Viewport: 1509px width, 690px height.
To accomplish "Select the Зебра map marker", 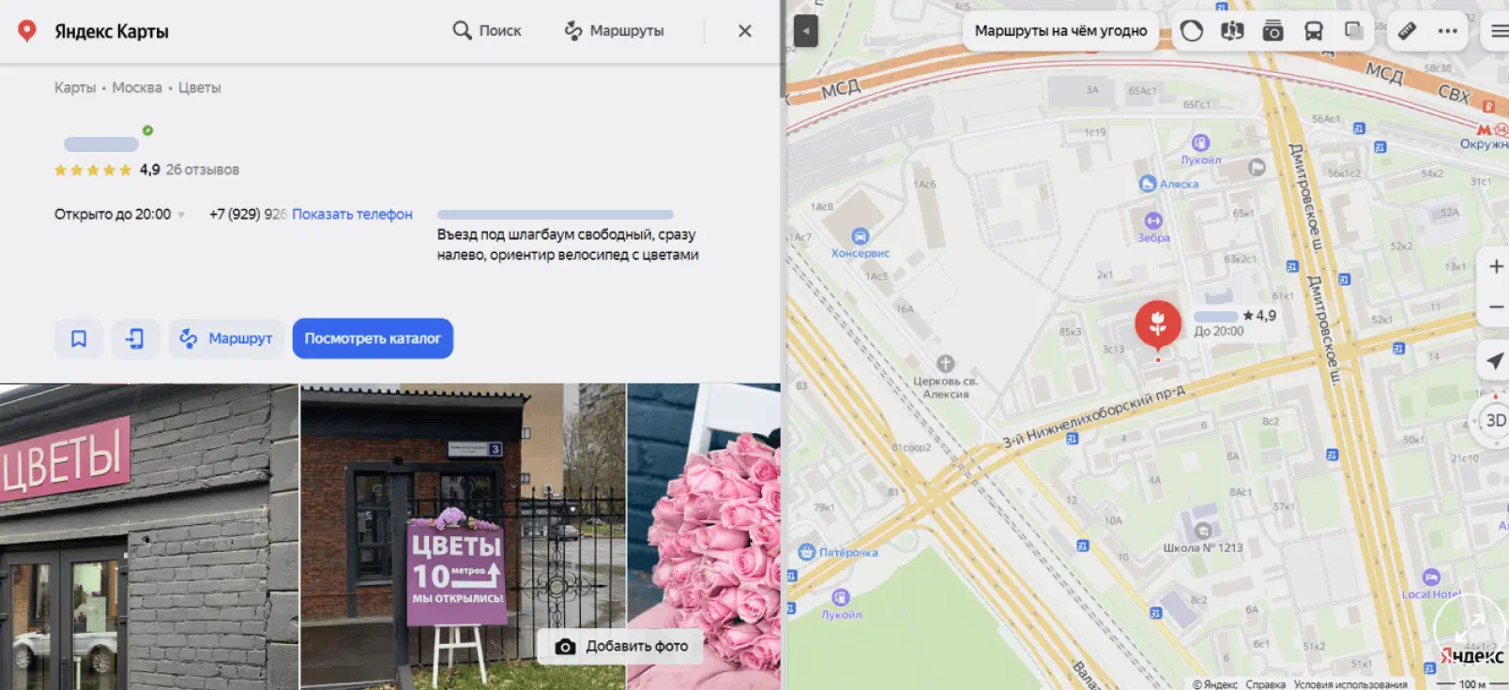I will 1153,221.
